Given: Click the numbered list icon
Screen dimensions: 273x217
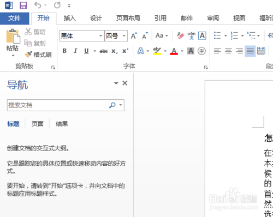Looking at the screenshot, I should pyautogui.click(x=234, y=35).
